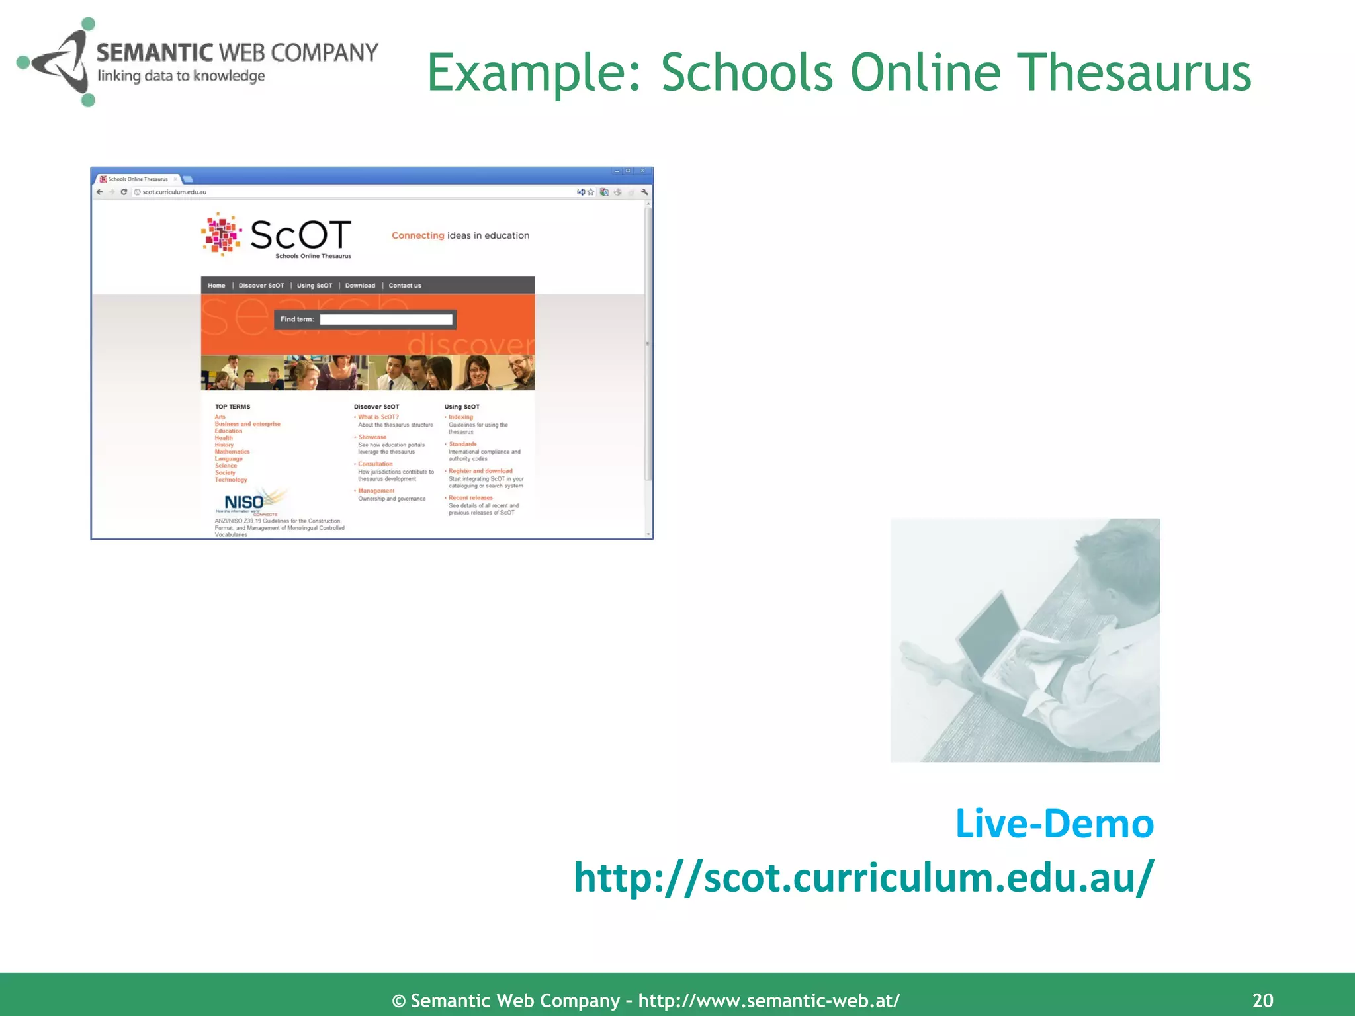Open the Business and enterprise top term
The height and width of the screenshot is (1016, 1355).
tap(247, 424)
